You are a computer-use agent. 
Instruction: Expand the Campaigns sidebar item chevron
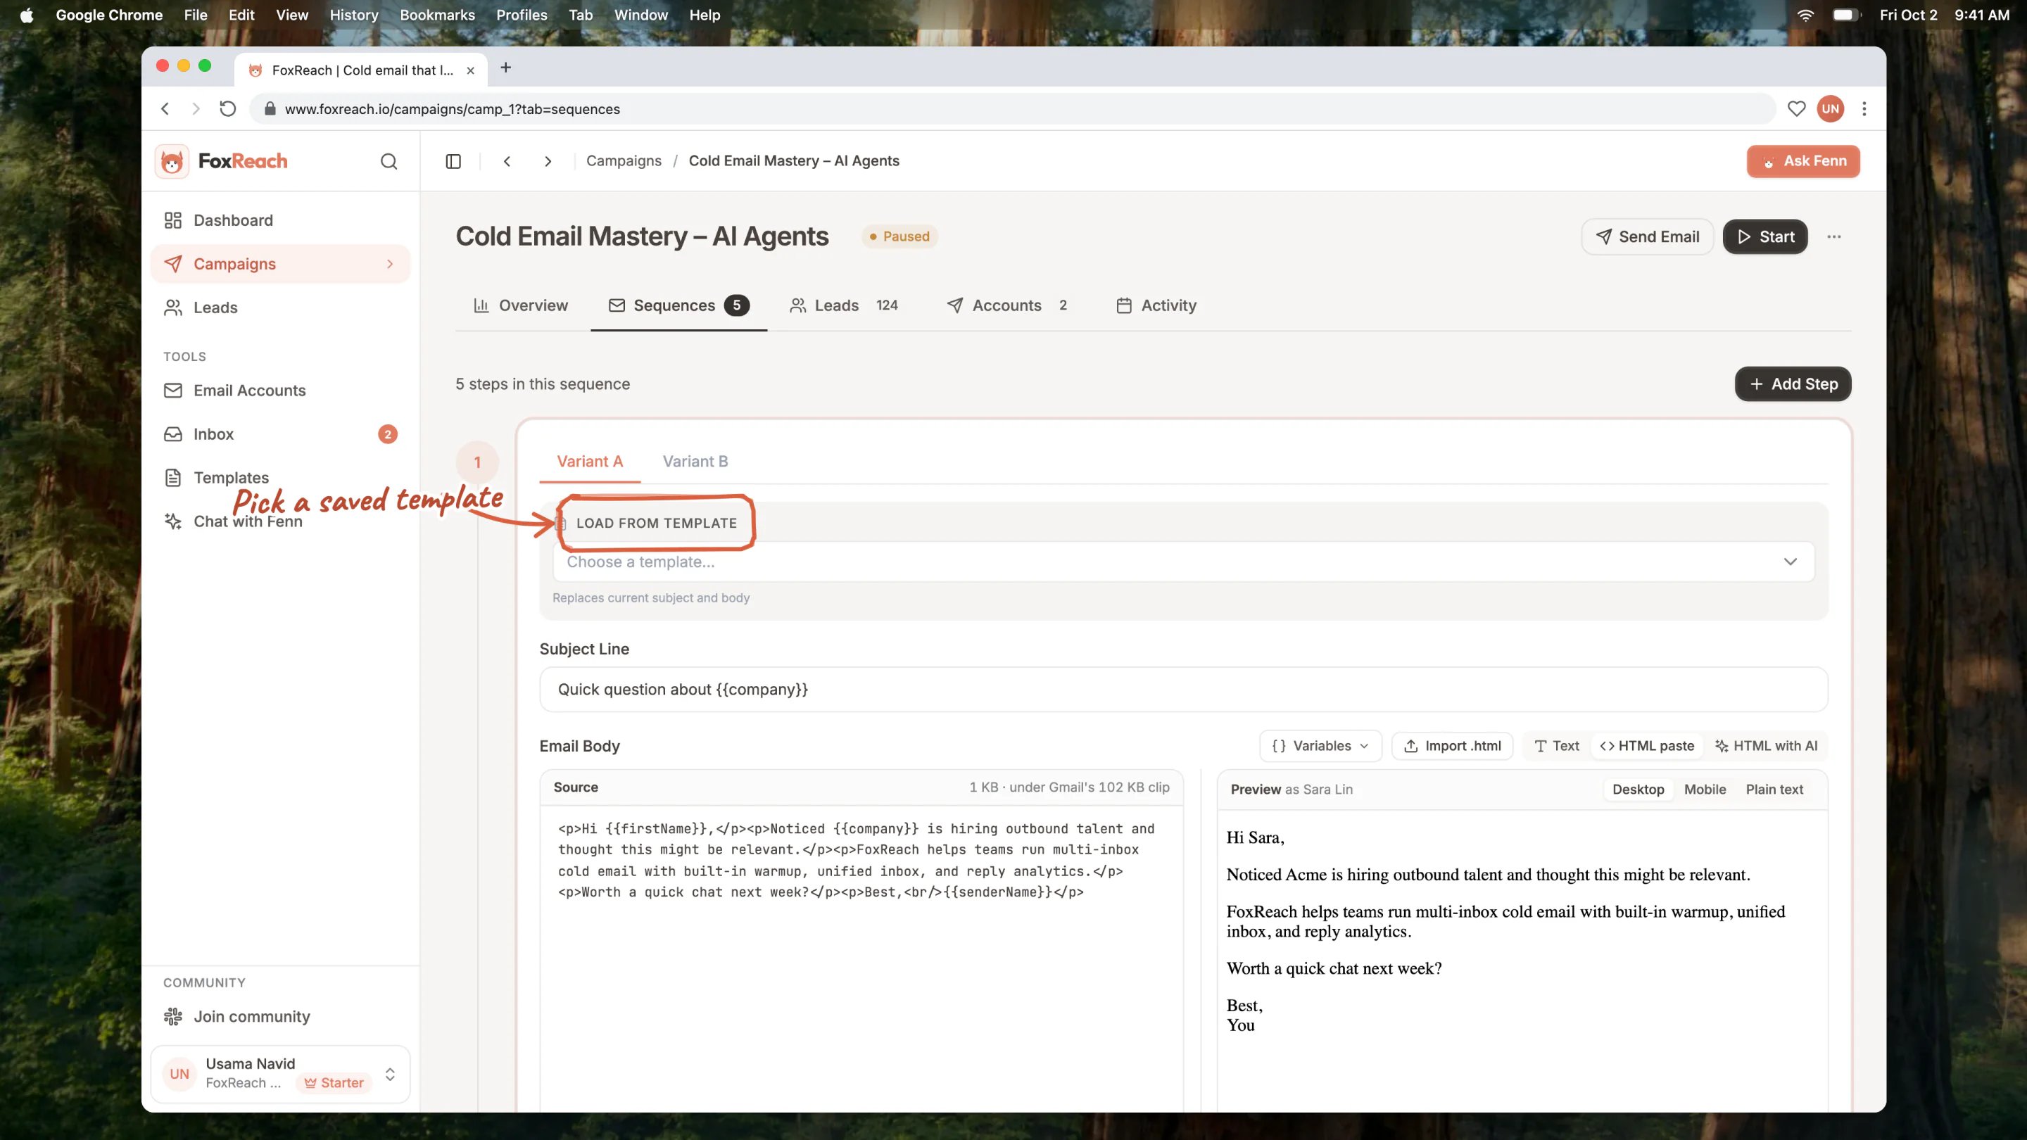point(391,265)
